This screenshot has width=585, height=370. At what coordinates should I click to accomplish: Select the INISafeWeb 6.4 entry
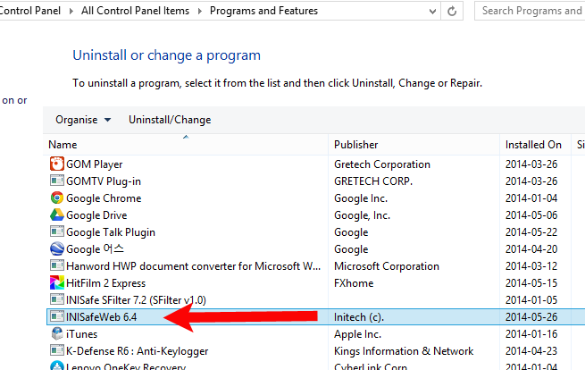[x=102, y=317]
